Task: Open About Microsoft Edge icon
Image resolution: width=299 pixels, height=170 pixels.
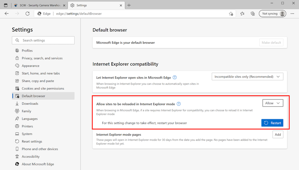Action: (x=17, y=164)
